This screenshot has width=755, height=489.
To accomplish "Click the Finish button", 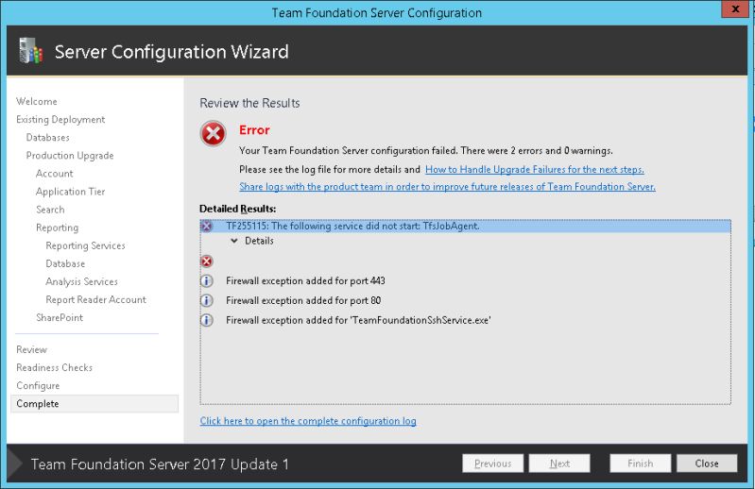I will [640, 464].
